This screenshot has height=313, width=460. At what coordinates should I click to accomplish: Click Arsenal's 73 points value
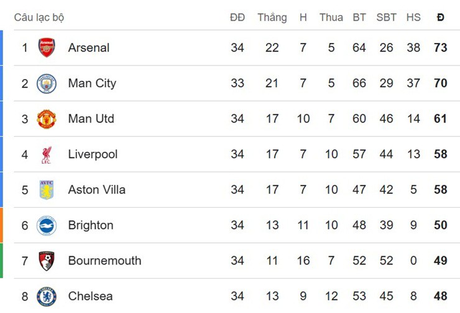tap(441, 48)
